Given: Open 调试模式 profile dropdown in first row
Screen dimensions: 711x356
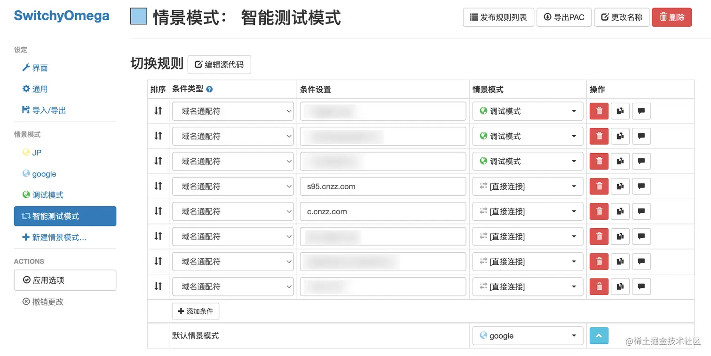Looking at the screenshot, I should (x=528, y=111).
